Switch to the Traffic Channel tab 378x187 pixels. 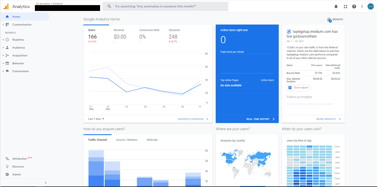[x=98, y=140]
